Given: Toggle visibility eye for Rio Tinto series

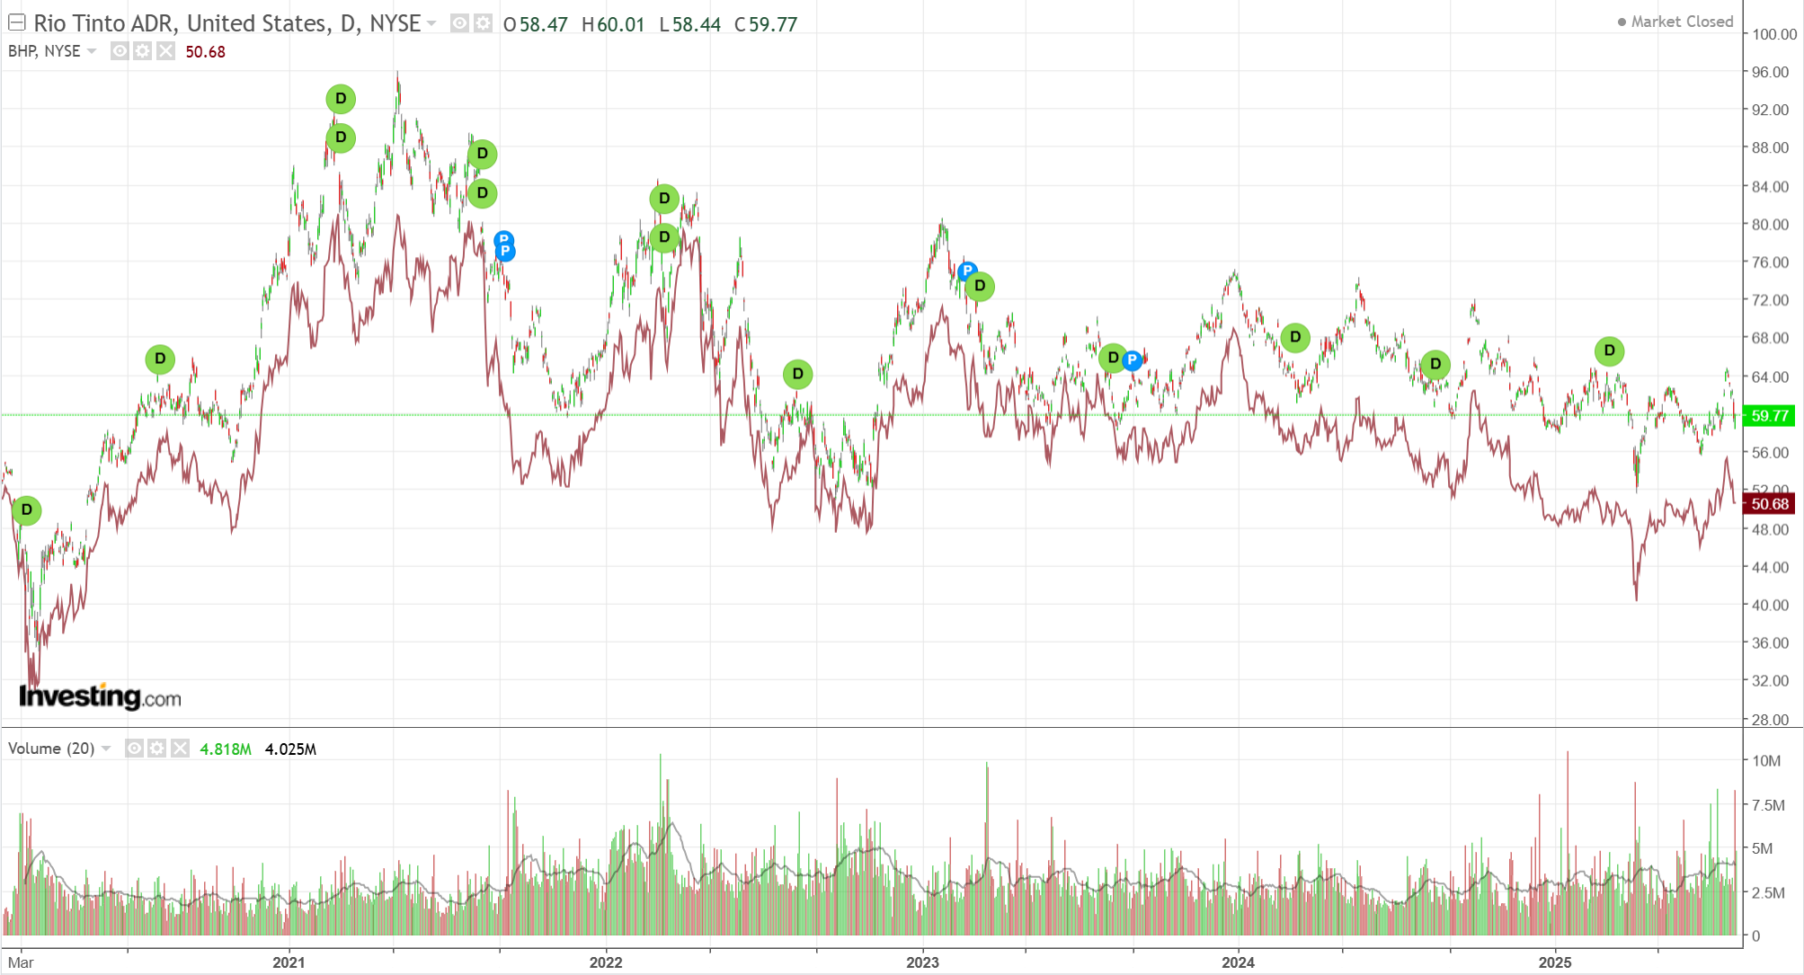Looking at the screenshot, I should [459, 23].
